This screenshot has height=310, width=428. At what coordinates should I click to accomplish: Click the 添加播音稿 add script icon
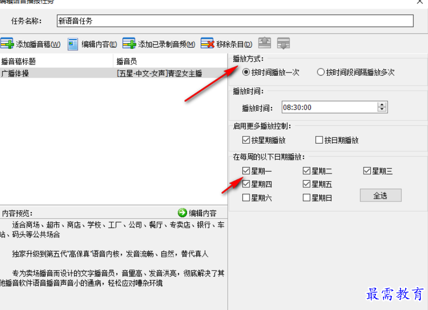(x=7, y=44)
